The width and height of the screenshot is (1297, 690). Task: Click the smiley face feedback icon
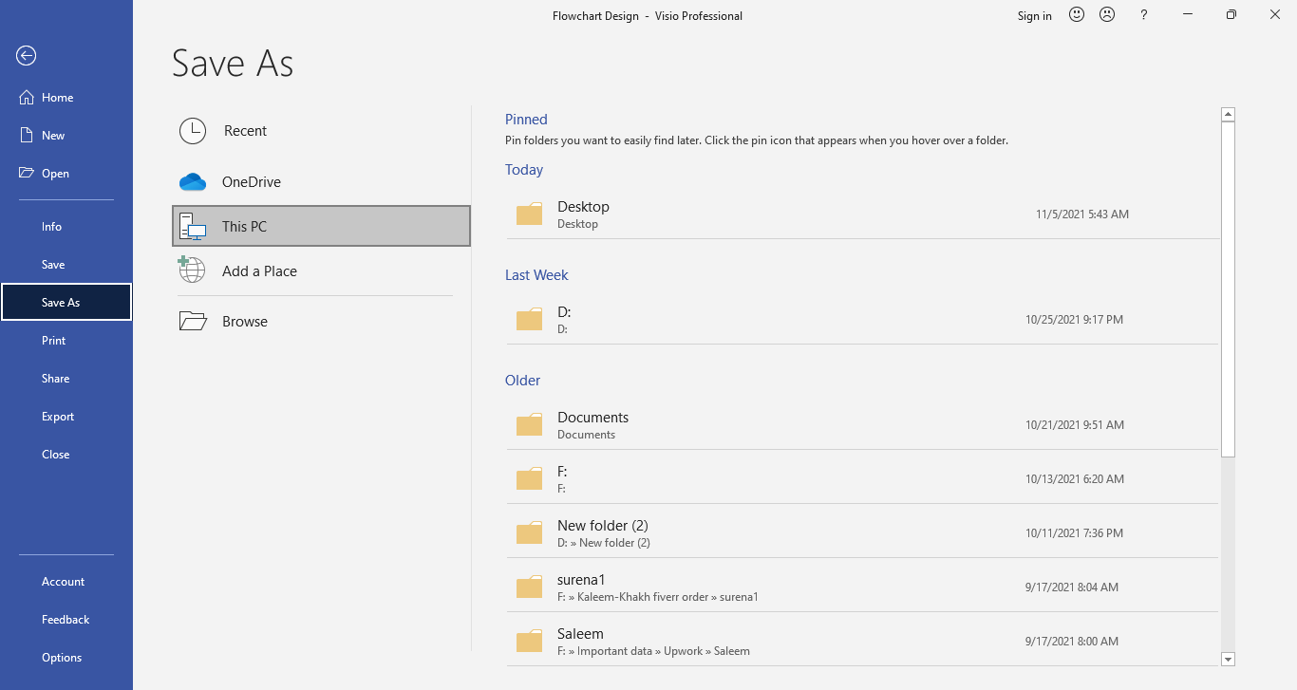point(1077,14)
